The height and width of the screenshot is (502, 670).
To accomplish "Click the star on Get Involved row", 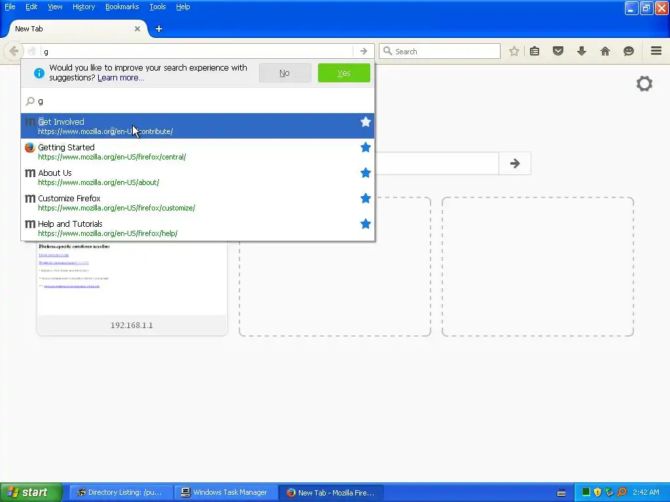I will point(365,122).
